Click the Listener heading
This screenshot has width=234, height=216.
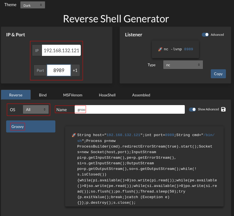(x=134, y=35)
